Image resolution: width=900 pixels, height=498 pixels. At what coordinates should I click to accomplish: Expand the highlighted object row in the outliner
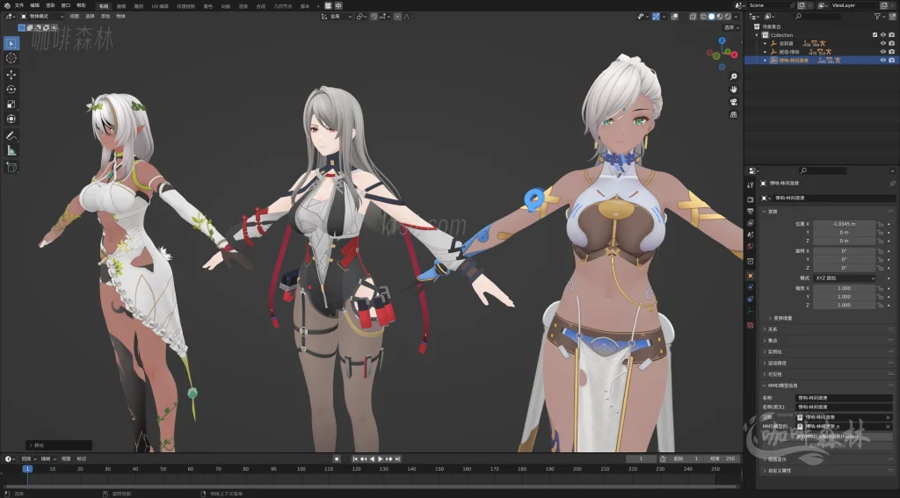766,60
